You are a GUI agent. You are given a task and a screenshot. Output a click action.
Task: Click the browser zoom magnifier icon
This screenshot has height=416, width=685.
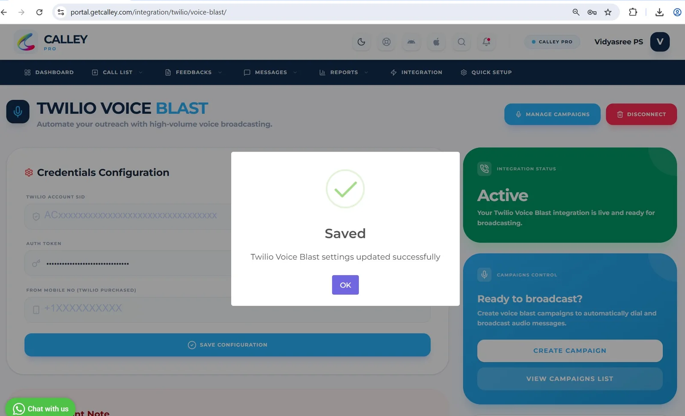pos(576,12)
